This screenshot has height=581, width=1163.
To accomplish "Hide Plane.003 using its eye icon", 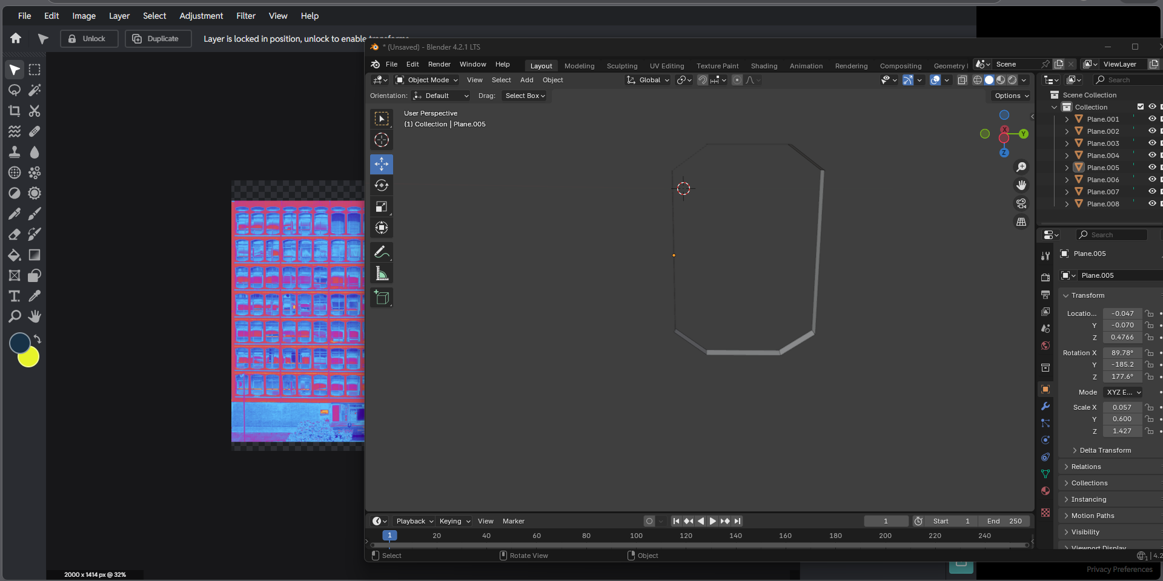I will point(1152,143).
